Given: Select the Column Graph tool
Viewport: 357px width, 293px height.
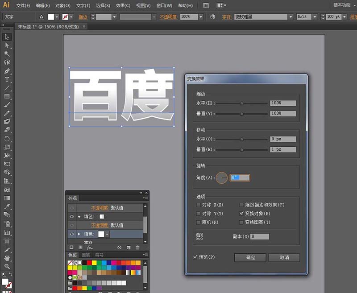Looking at the screenshot, I should pos(7,232).
